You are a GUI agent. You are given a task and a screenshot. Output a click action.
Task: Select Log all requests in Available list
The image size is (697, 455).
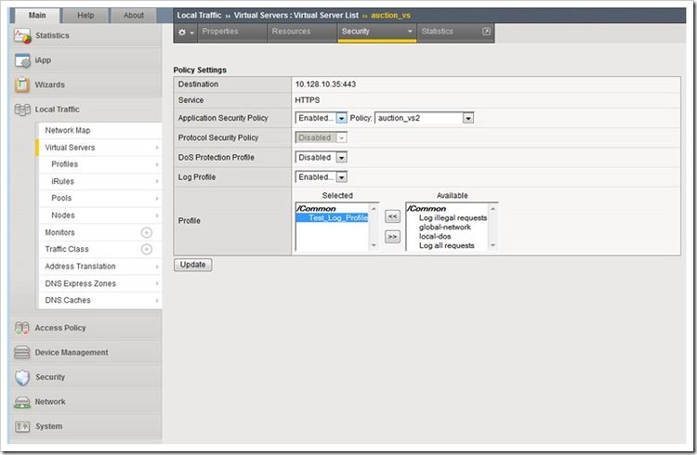click(x=447, y=246)
